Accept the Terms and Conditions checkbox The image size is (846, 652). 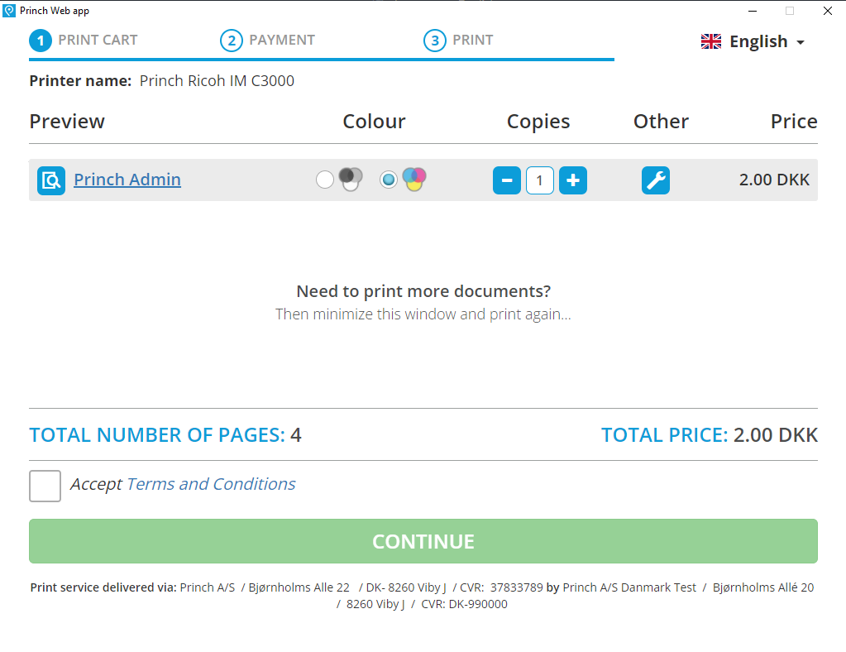coord(45,486)
